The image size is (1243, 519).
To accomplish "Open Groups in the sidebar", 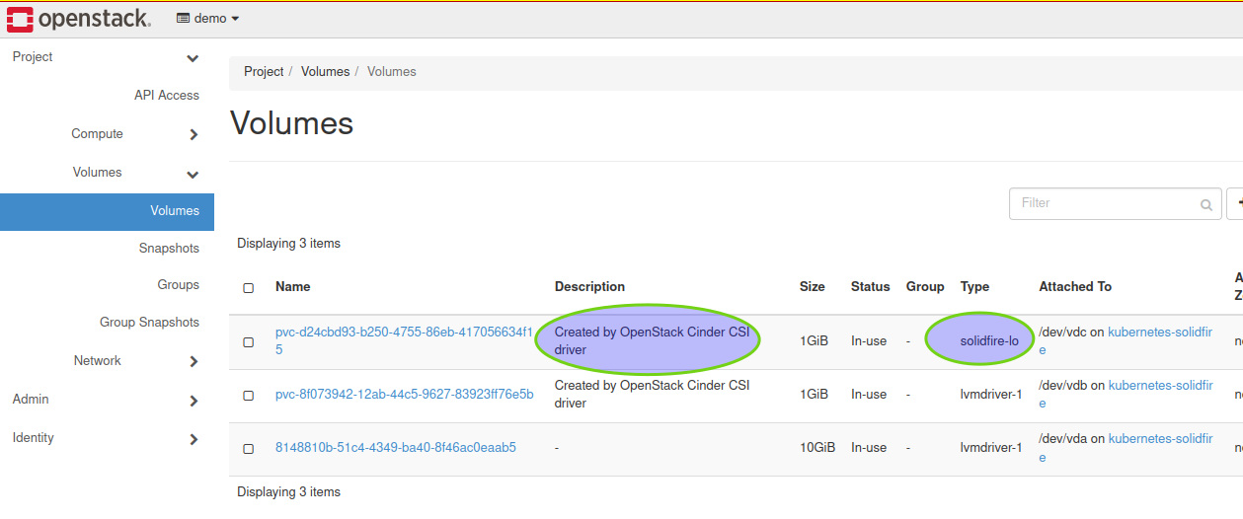I will click(179, 285).
